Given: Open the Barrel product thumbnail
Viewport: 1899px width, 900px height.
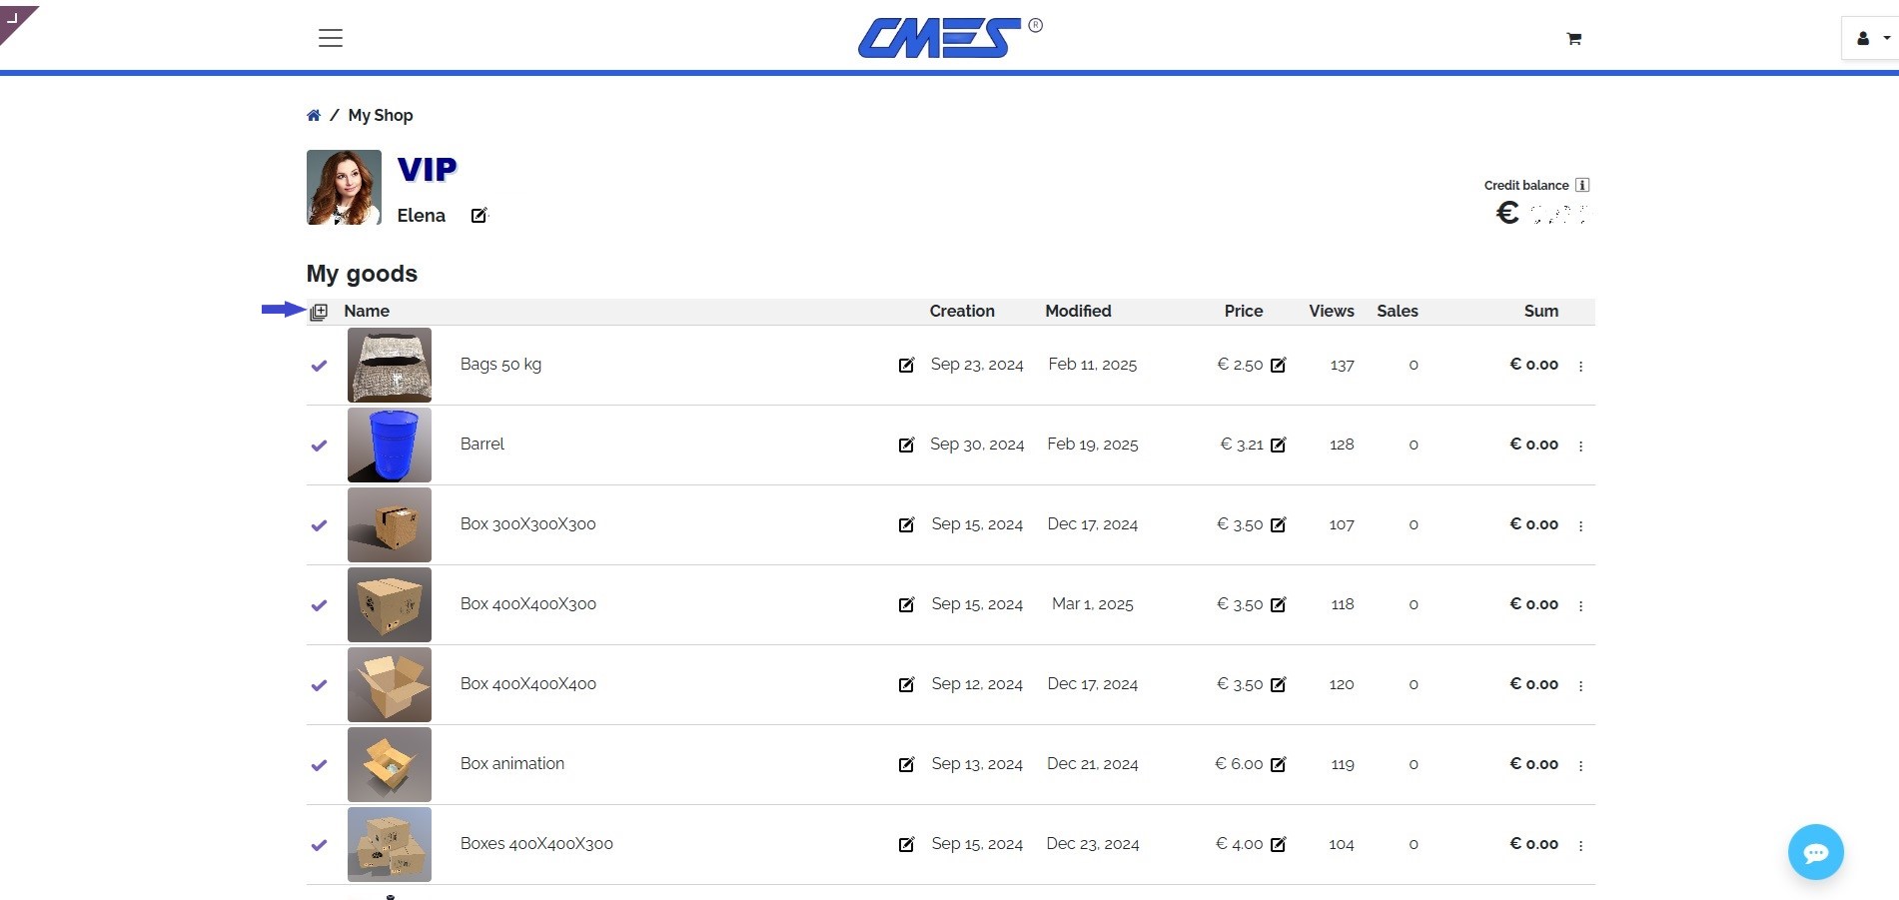Looking at the screenshot, I should 390,446.
